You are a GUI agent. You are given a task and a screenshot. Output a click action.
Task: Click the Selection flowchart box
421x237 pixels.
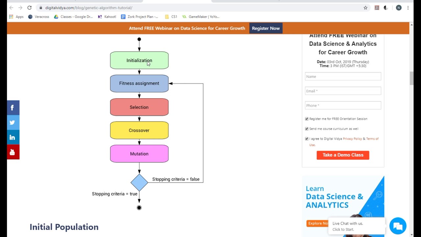[x=139, y=107]
